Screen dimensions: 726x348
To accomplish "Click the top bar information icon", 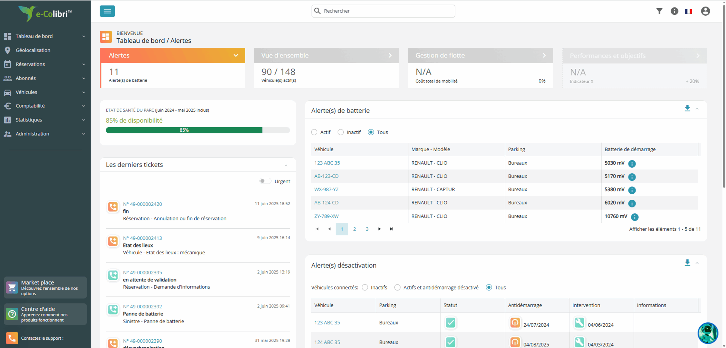I will click(x=674, y=11).
